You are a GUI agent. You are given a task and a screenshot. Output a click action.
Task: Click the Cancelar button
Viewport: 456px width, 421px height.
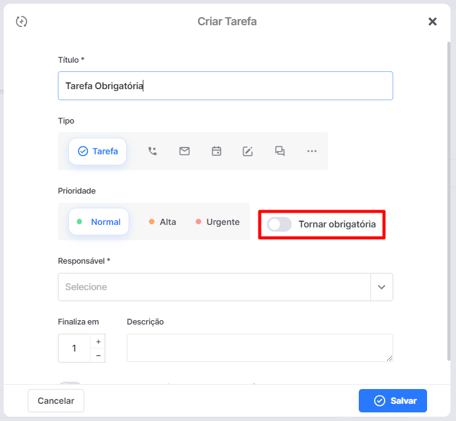coord(56,401)
